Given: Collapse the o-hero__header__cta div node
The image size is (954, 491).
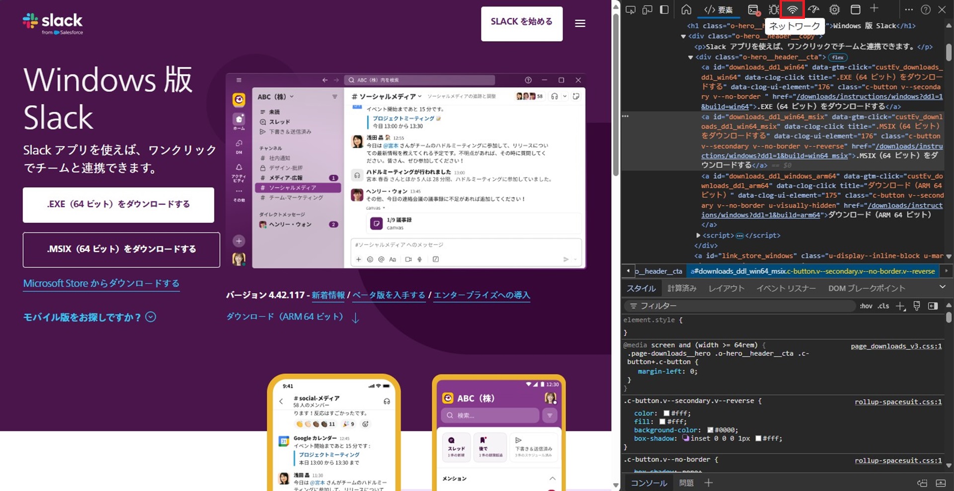Looking at the screenshot, I should [690, 57].
